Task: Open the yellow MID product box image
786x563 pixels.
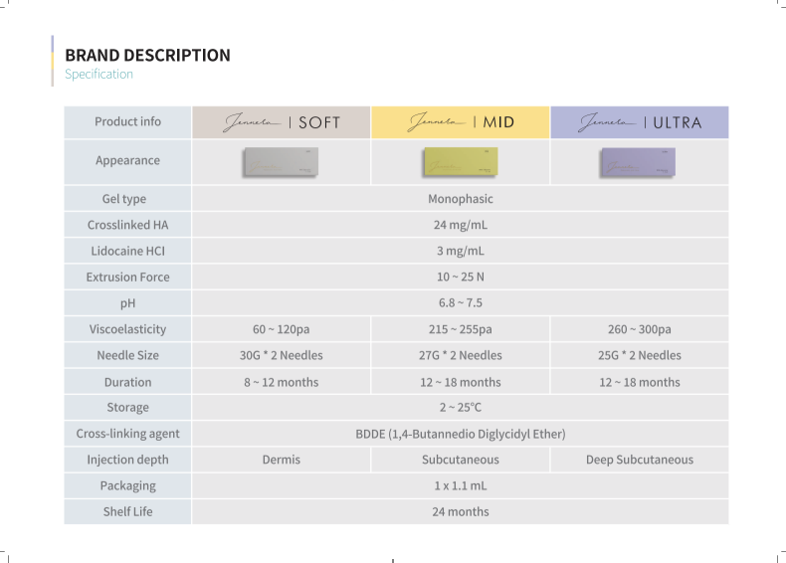Action: click(x=461, y=161)
